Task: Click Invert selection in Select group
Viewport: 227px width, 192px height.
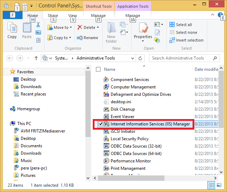Action: [x=187, y=40]
